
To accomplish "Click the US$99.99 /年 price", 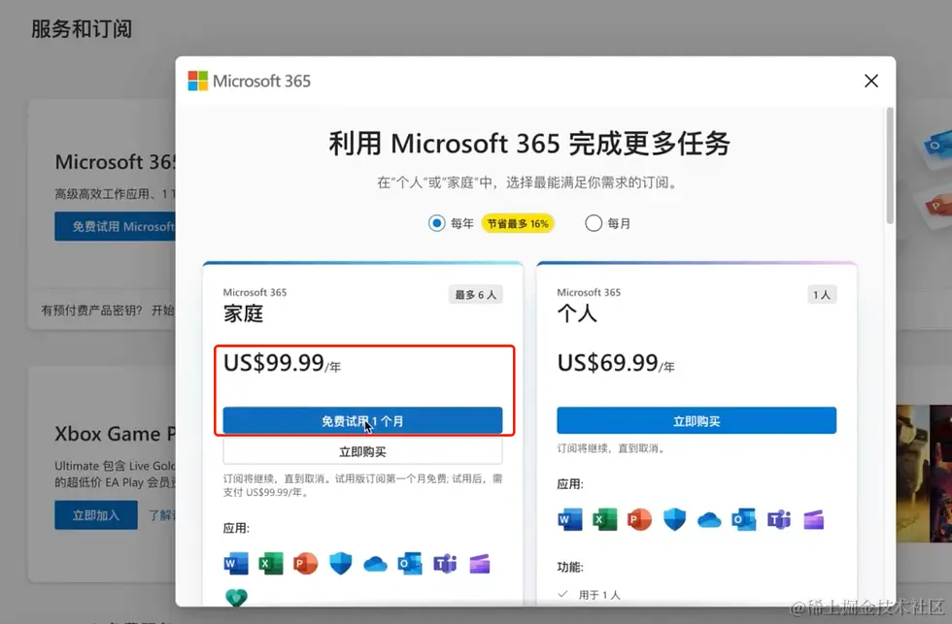I will point(282,363).
